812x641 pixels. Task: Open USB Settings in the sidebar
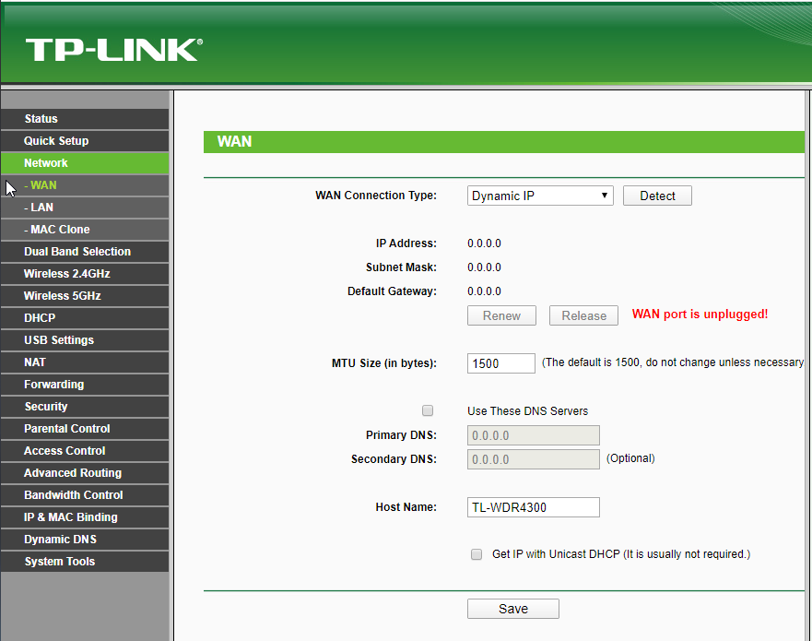tap(85, 340)
